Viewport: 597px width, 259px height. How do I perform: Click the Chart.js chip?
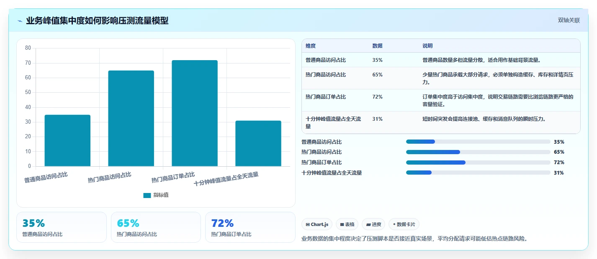(317, 224)
